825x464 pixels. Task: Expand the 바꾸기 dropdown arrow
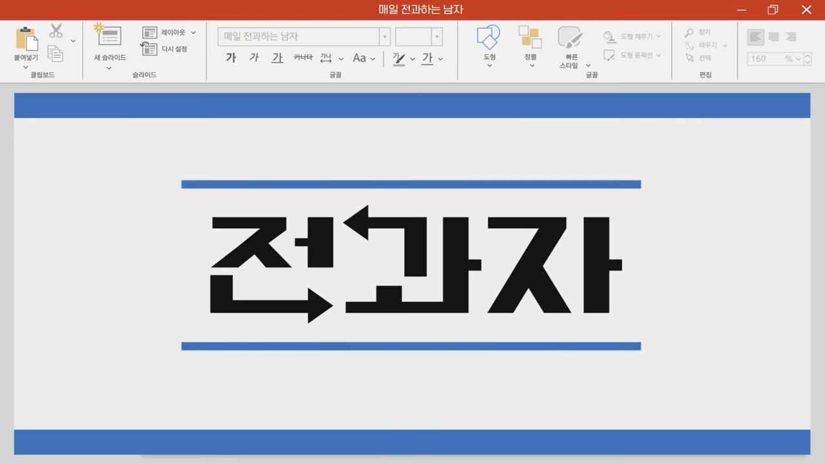tap(724, 46)
